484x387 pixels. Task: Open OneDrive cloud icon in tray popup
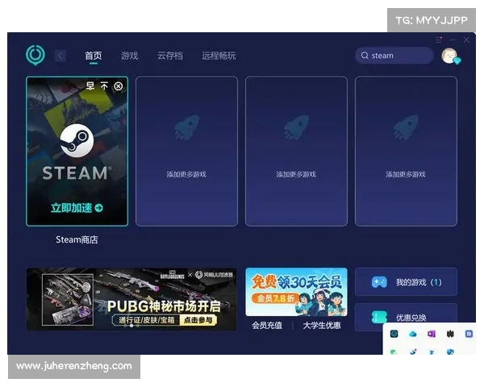413,334
